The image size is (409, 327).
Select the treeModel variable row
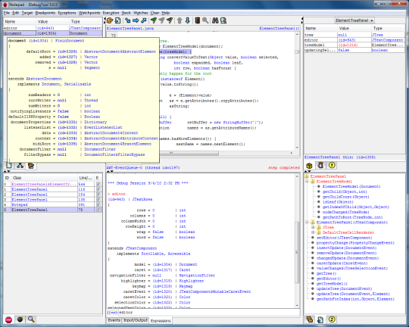pyautogui.click(x=354, y=45)
